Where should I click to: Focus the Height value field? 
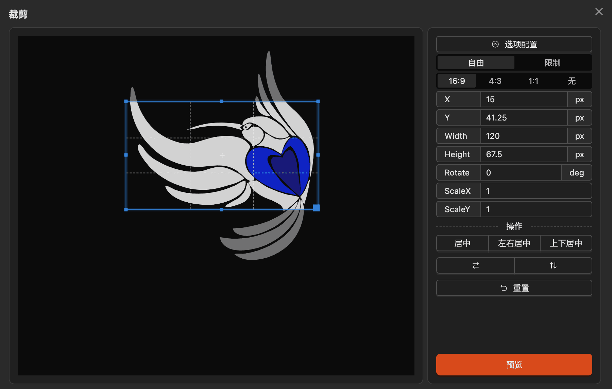coord(524,154)
